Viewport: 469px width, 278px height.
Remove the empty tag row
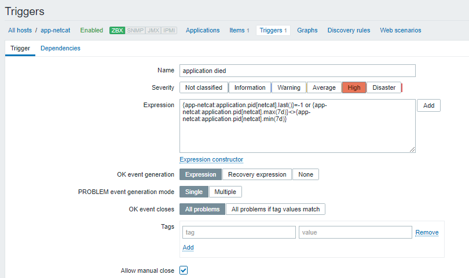point(427,232)
